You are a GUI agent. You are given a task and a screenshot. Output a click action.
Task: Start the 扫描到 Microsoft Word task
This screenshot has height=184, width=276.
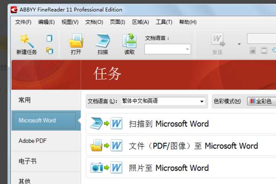[181, 124]
